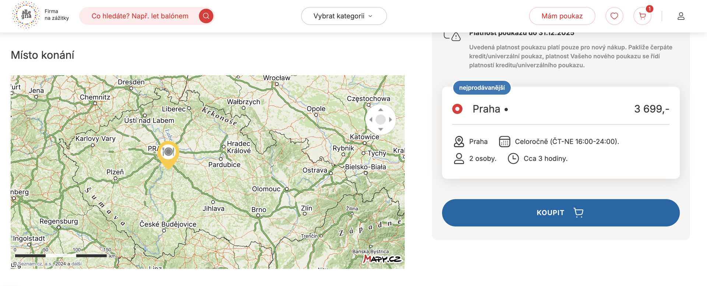
Task: Open the Mapy.cz logo link
Action: (x=381, y=259)
